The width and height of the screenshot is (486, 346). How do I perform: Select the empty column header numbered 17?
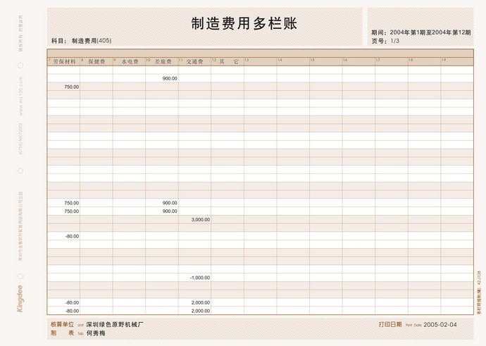coord(392,61)
